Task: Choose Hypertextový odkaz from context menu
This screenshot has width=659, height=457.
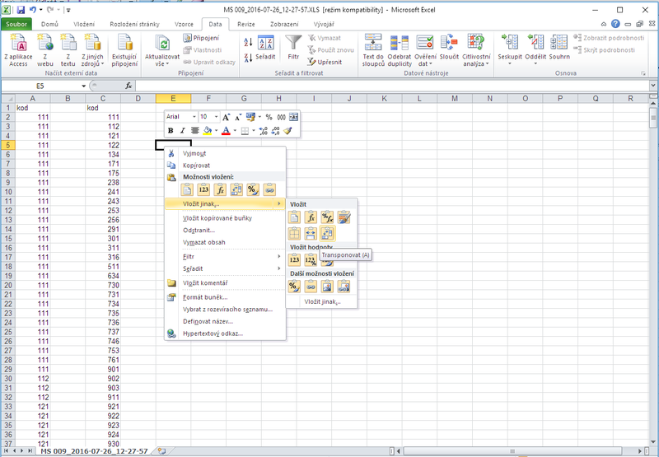Action: click(x=225, y=333)
